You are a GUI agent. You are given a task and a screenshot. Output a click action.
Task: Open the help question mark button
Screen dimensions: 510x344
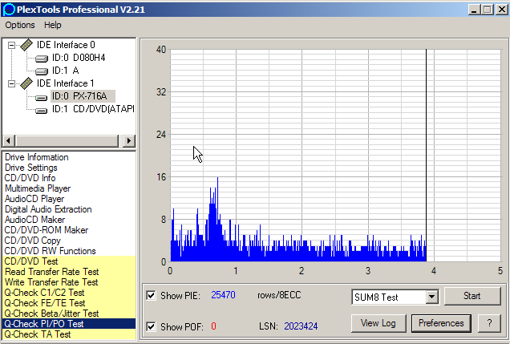(489, 323)
